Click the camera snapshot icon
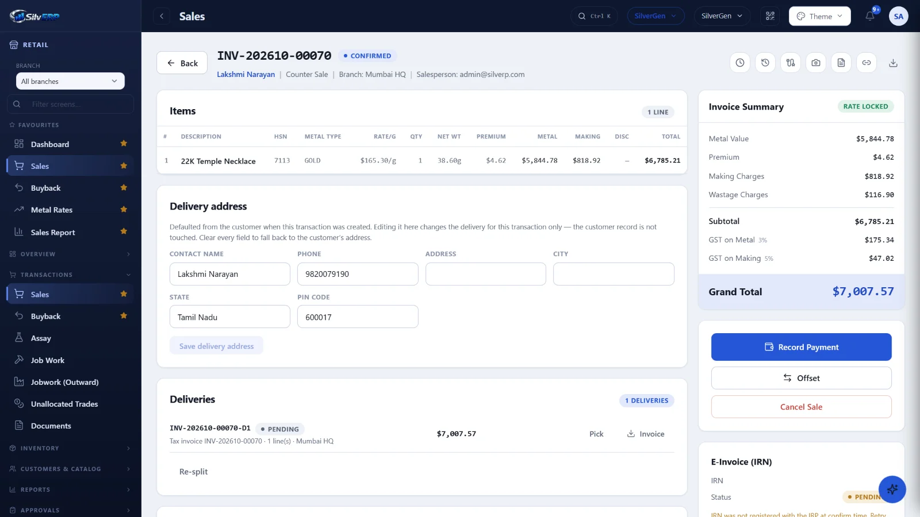 [x=816, y=63]
